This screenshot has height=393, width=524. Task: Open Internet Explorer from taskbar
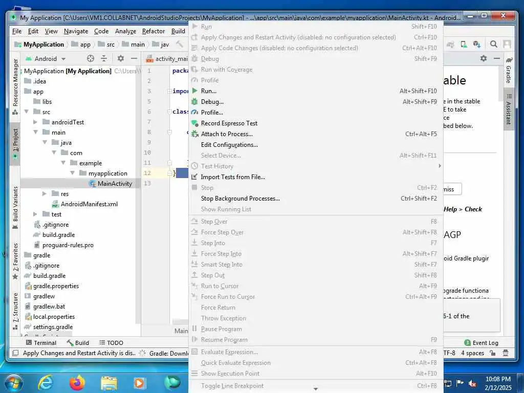(x=46, y=383)
